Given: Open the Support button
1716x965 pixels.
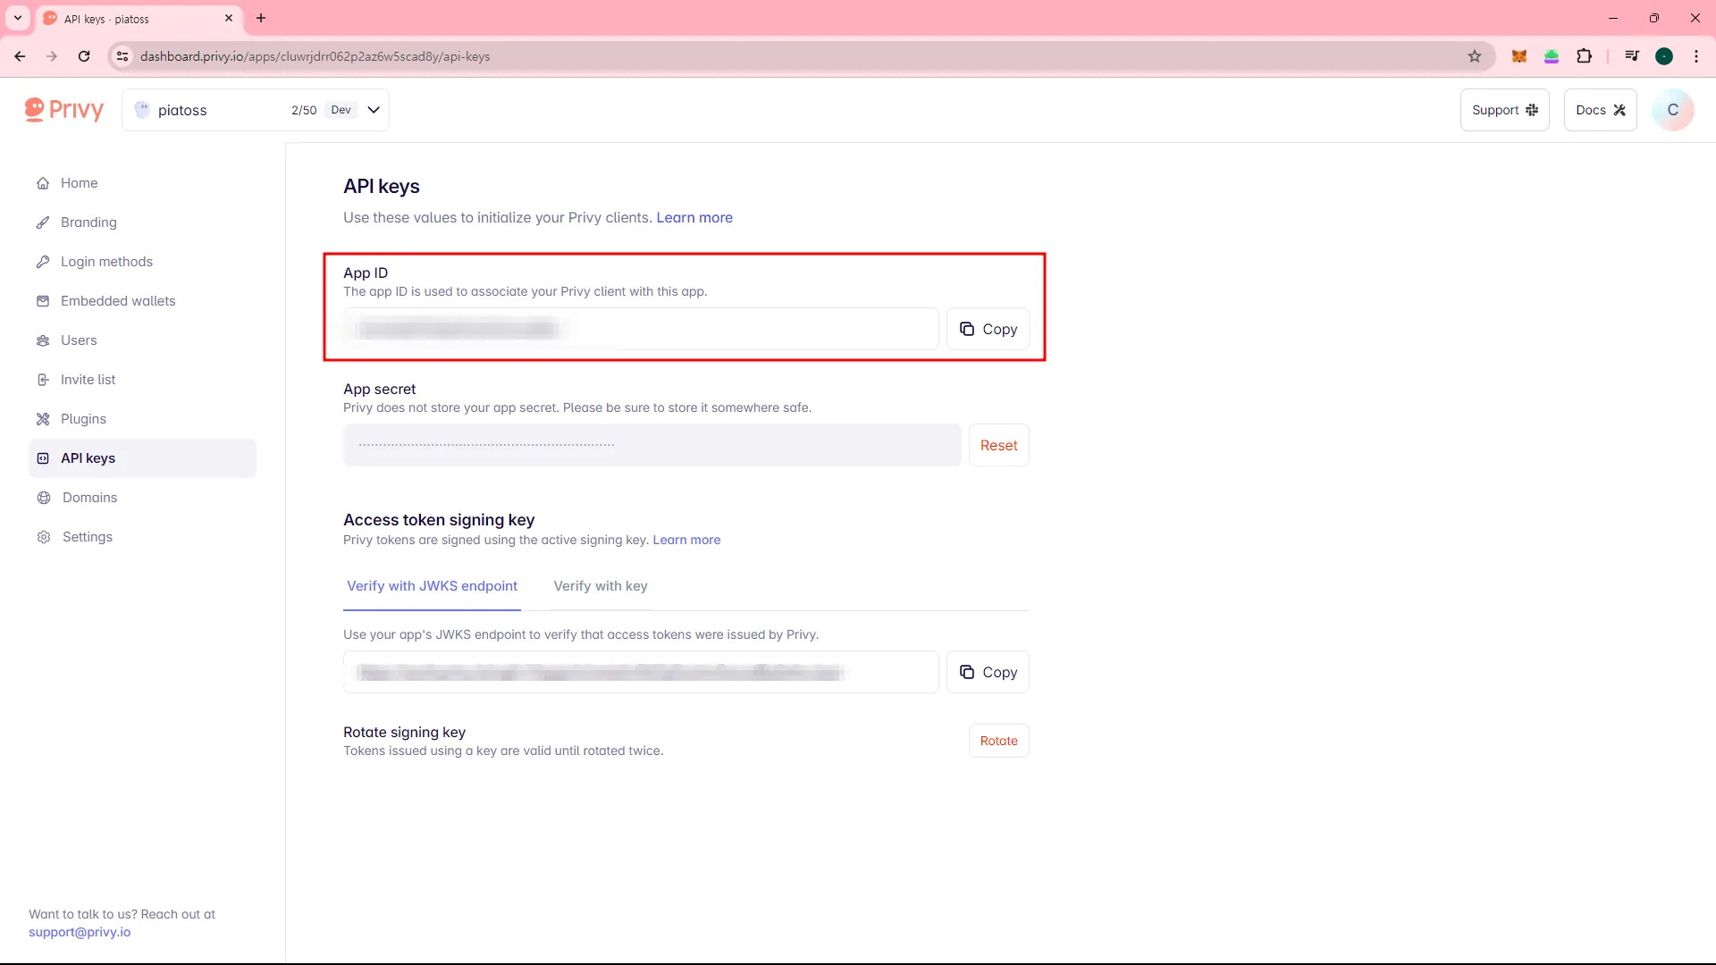Looking at the screenshot, I should coord(1504,110).
